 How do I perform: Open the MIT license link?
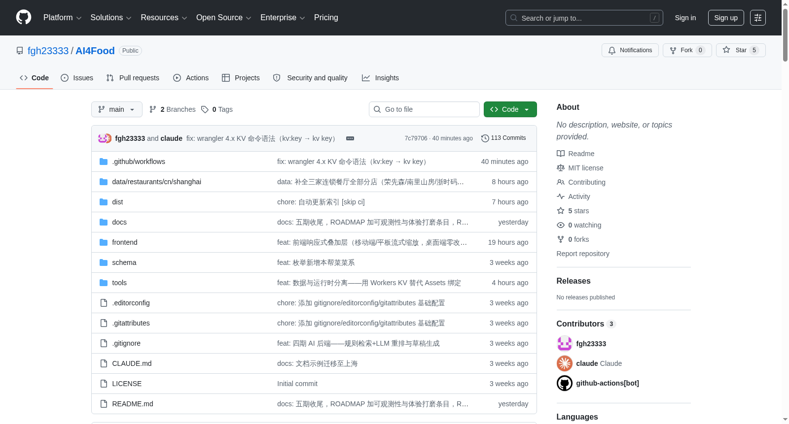coord(580,168)
